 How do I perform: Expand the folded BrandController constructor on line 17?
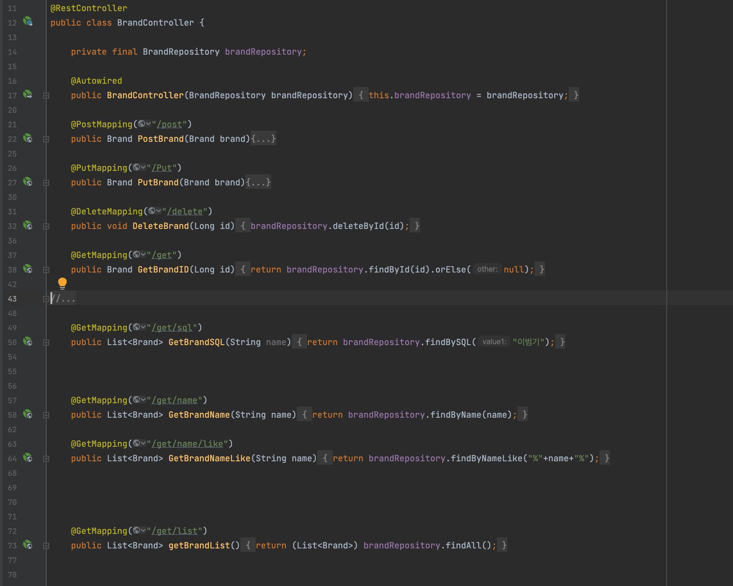(46, 96)
